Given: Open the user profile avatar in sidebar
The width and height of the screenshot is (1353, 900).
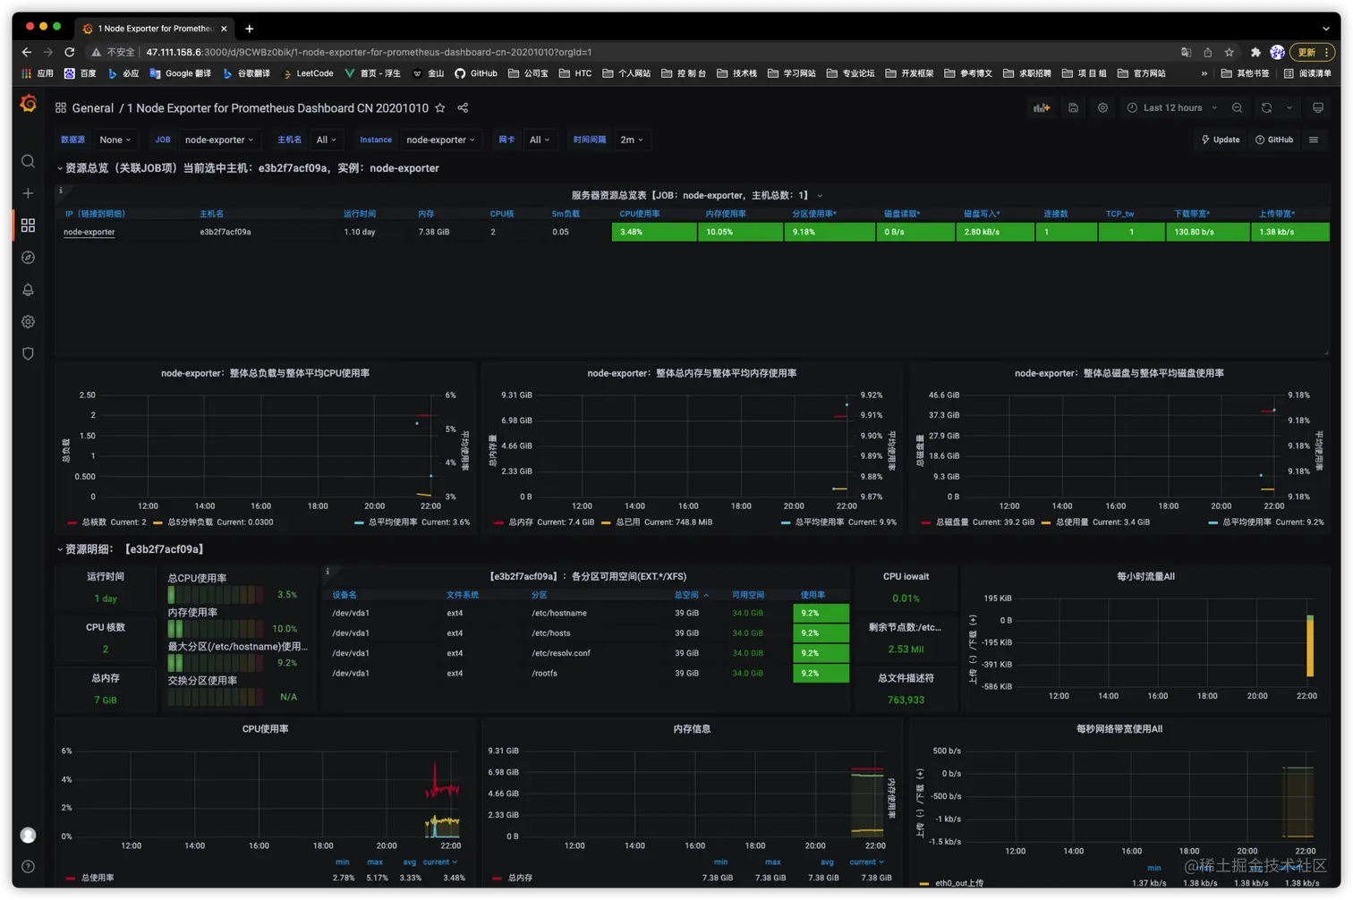Looking at the screenshot, I should click(28, 835).
